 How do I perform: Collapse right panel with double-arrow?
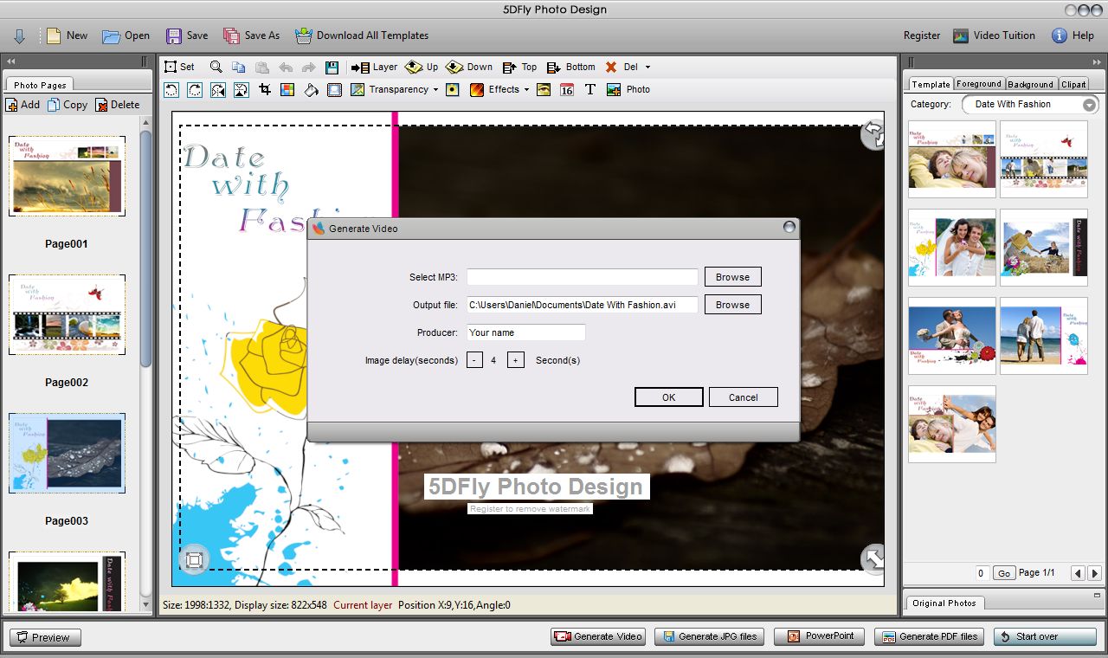pyautogui.click(x=1096, y=61)
